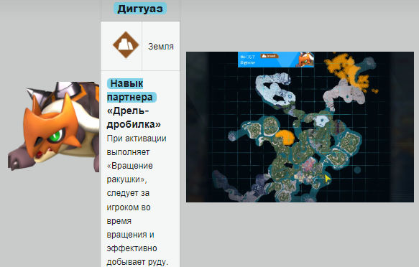Click the 'добывает руду.' text line
This screenshot has width=419, height=267.
click(x=137, y=262)
